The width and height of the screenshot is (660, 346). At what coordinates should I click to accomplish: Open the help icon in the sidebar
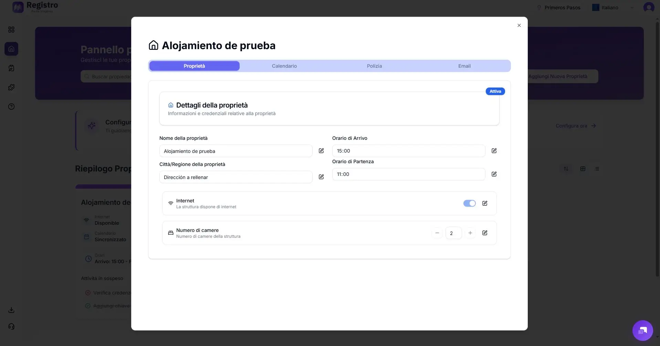[x=11, y=107]
